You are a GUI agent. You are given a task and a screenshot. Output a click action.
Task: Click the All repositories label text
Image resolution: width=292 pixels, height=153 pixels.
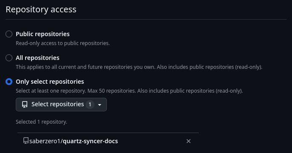click(37, 58)
